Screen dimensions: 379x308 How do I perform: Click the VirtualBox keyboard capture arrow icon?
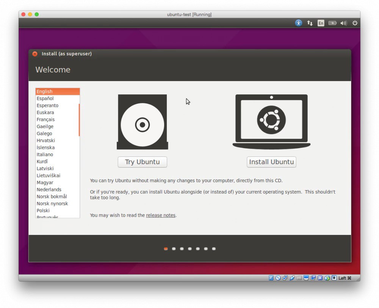click(x=334, y=278)
